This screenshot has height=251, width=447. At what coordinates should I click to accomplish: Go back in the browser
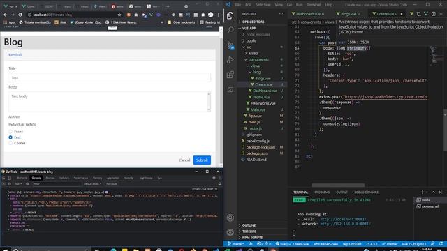tap(5, 15)
